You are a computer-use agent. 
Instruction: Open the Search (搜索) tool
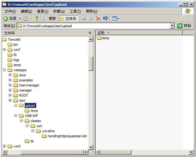coord(49,19)
